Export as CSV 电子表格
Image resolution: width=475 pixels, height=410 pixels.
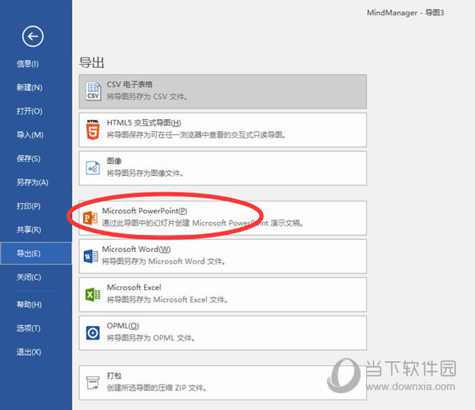tap(222, 91)
